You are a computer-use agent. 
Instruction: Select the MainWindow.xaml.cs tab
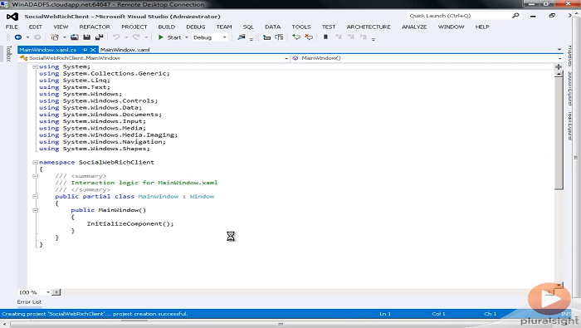click(48, 50)
